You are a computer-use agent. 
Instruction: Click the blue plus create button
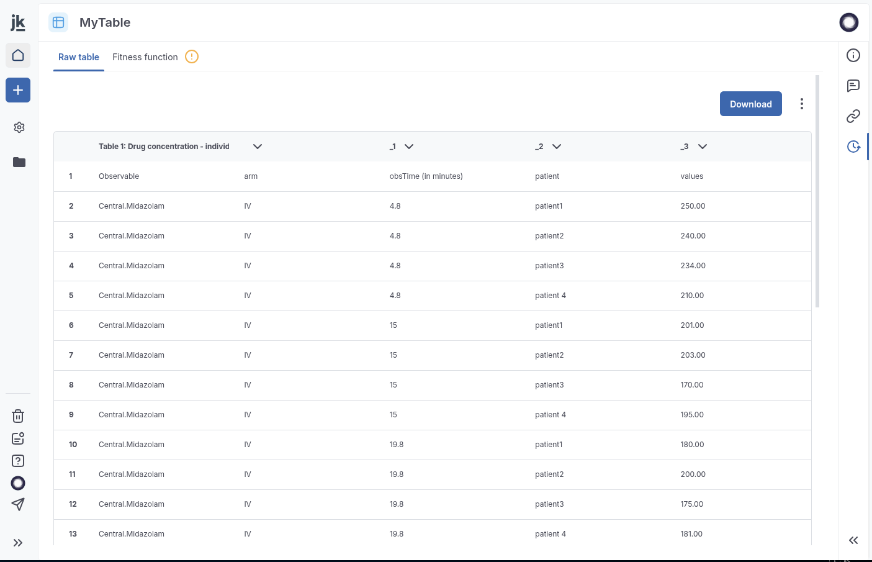18,90
